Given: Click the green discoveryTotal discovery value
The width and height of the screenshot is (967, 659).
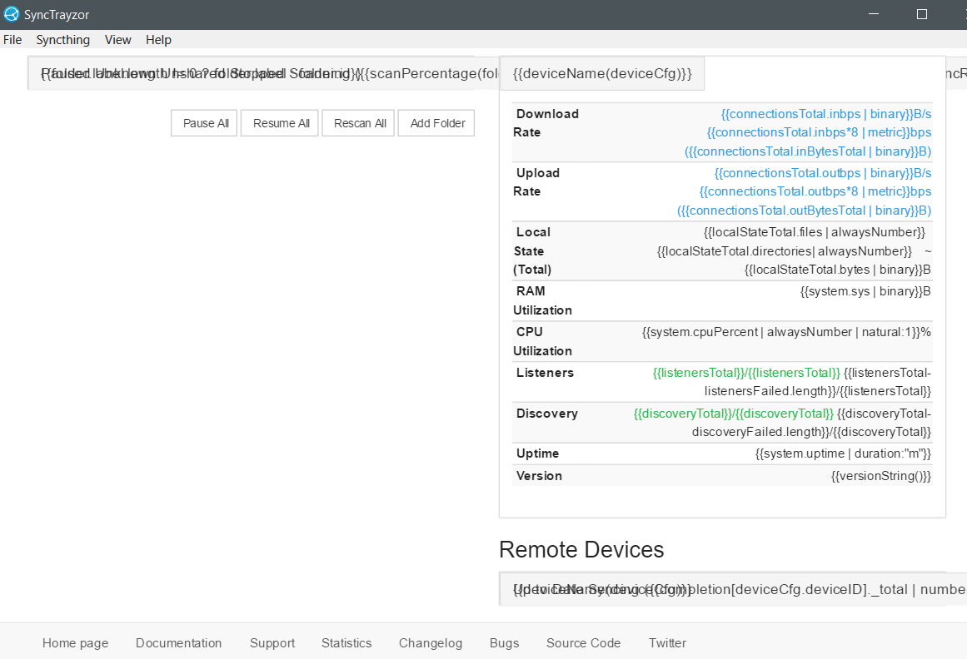Looking at the screenshot, I should 733,414.
